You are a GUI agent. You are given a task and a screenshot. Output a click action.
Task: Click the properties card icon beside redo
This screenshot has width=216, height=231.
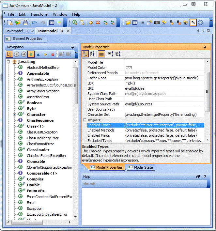(52, 23)
